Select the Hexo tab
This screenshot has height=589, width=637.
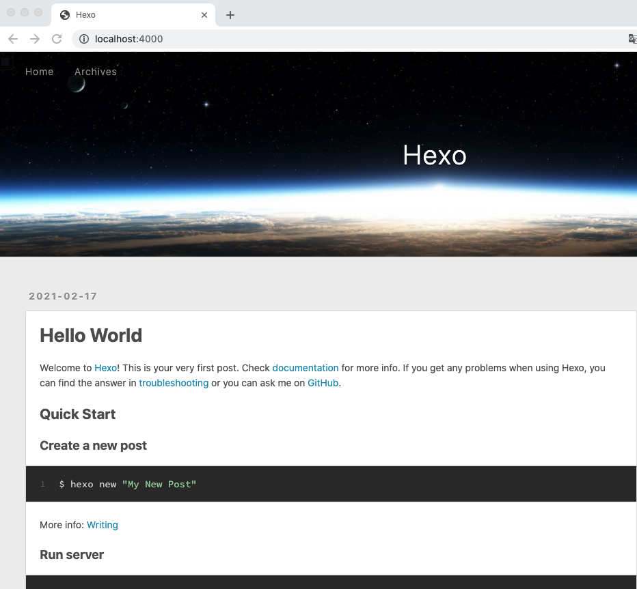(x=133, y=15)
